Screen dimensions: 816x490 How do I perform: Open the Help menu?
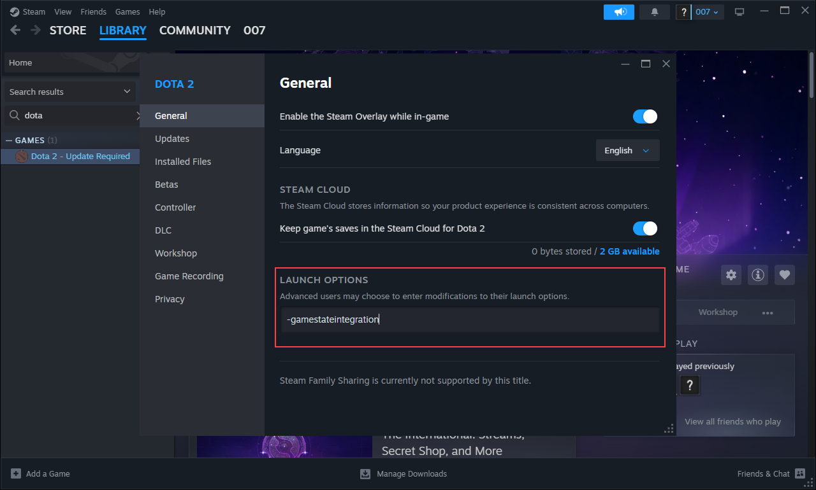(x=157, y=12)
